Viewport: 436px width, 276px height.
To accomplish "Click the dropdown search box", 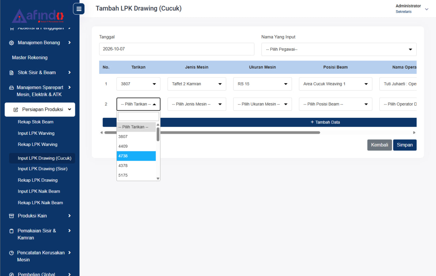I will click(138, 117).
